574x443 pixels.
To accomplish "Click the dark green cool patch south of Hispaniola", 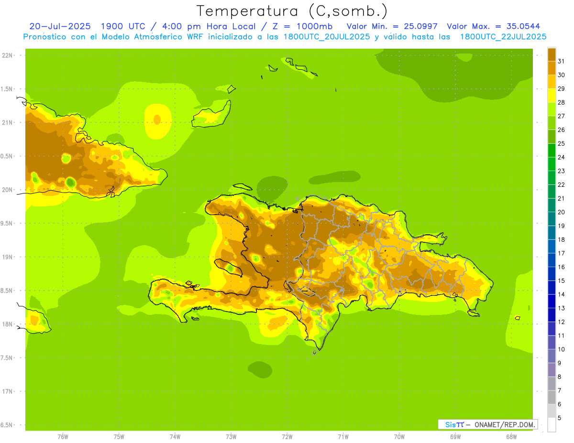I will pos(260,369).
